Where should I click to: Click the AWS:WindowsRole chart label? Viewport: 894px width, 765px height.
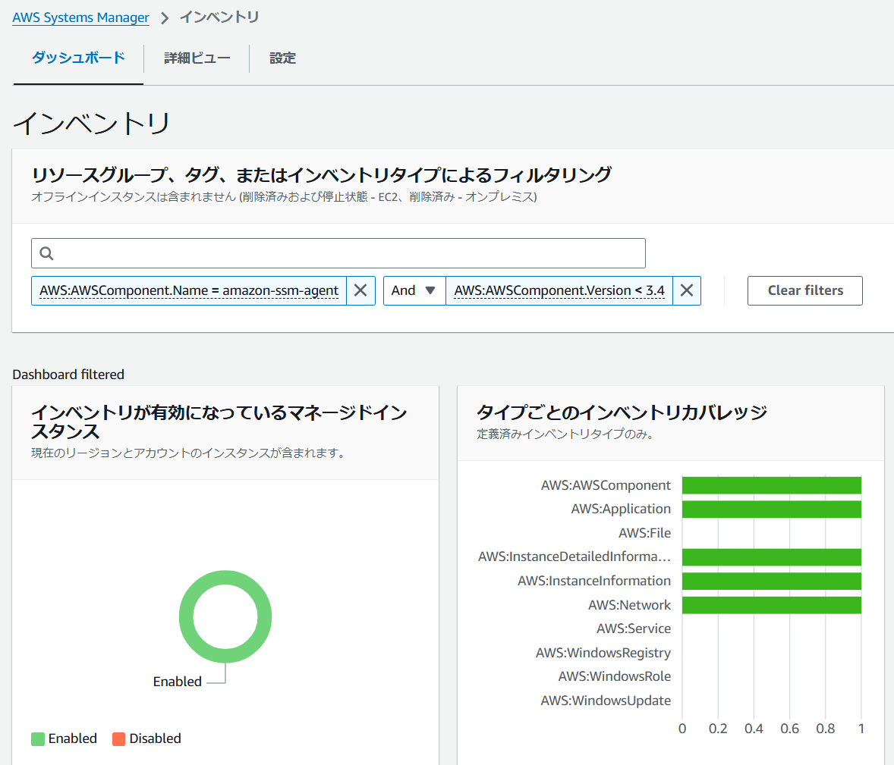click(x=614, y=677)
